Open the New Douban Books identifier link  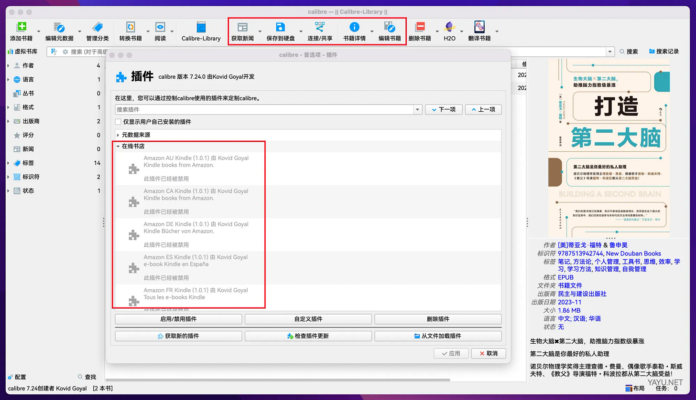(633, 253)
